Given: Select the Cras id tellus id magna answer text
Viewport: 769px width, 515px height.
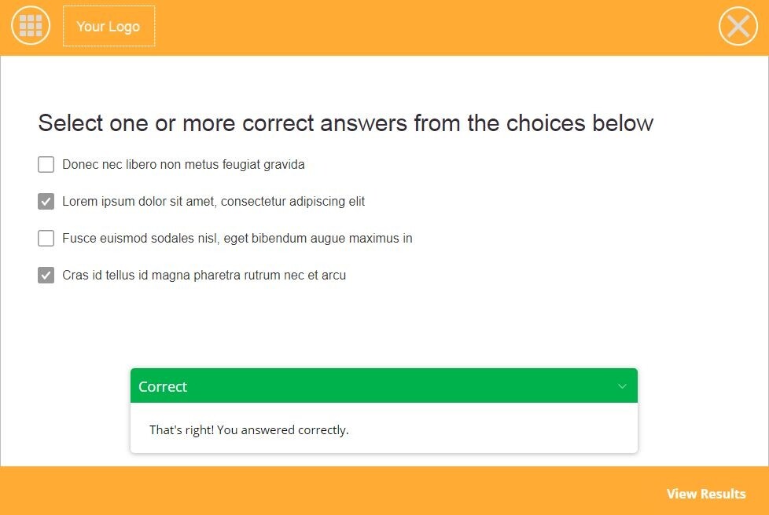Looking at the screenshot, I should [x=204, y=275].
